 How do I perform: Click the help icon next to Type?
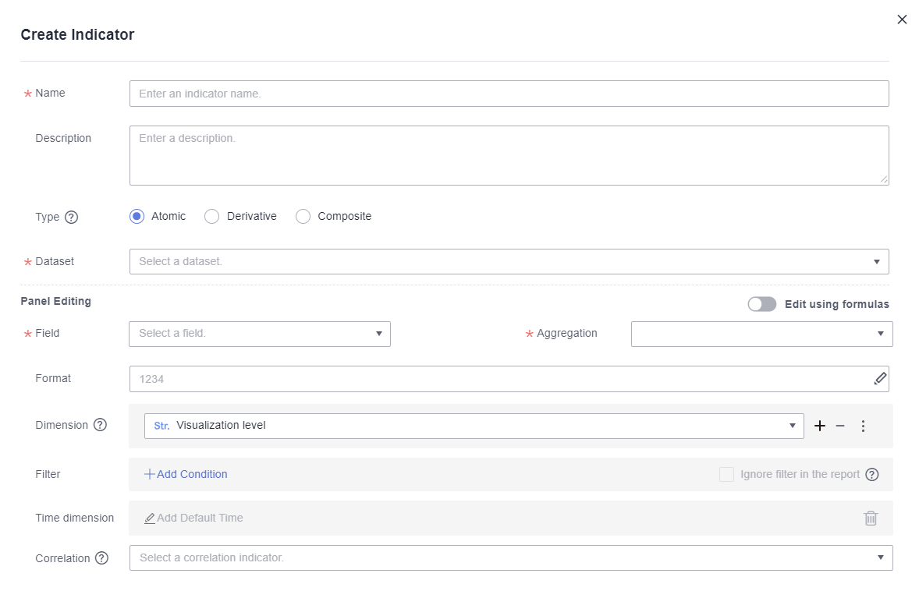point(72,218)
